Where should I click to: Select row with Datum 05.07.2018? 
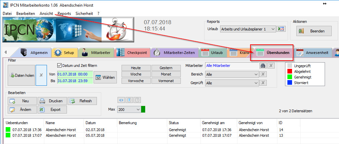[152, 135]
